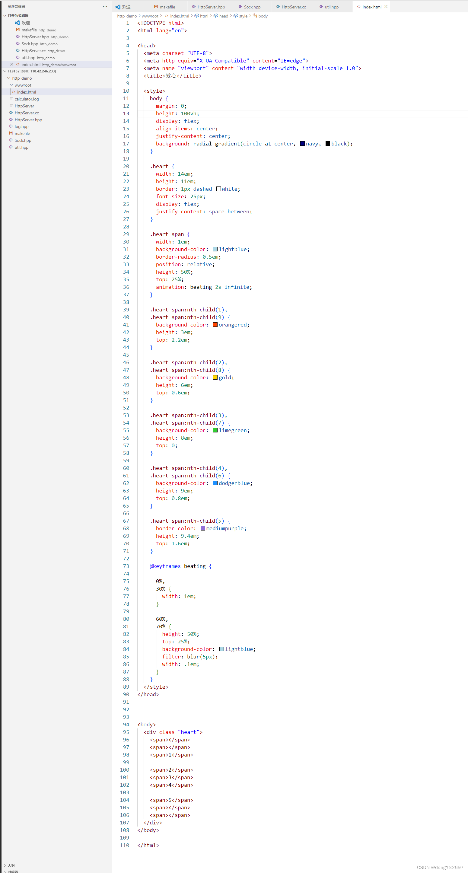Viewport: 468px width, 873px height.
Task: Click the log file icon beside calculator.log
Action: (11, 99)
